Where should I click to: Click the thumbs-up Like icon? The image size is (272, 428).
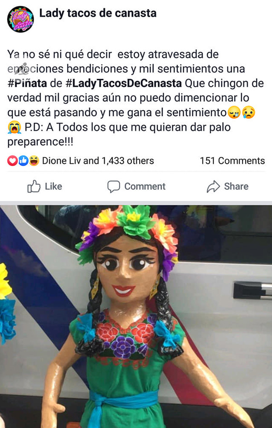point(34,186)
